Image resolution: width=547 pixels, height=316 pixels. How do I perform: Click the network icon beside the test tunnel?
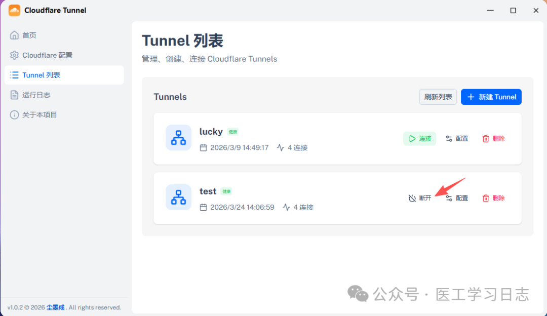click(178, 197)
